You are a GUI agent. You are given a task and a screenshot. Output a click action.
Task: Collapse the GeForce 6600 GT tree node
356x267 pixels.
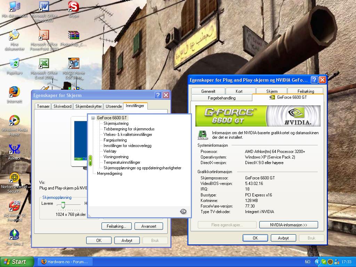pos(93,118)
